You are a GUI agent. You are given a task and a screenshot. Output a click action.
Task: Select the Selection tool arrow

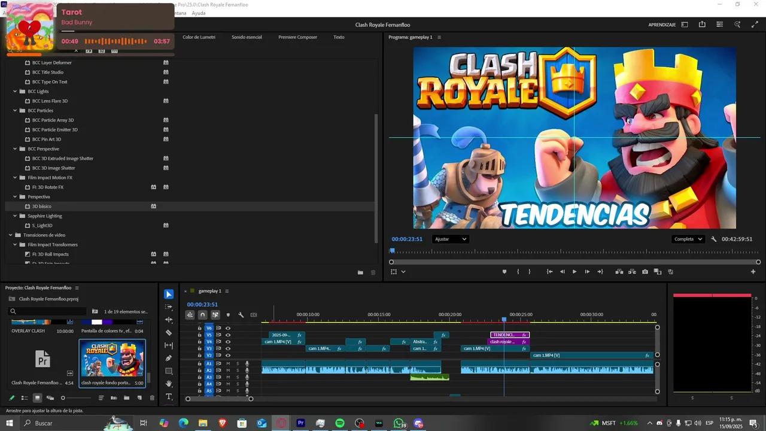[x=169, y=294]
